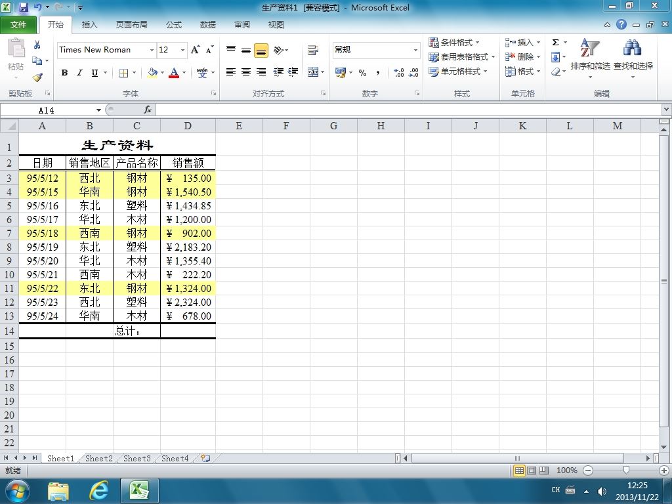Apply cell borders icon
This screenshot has width=672, height=504.
coord(123,73)
